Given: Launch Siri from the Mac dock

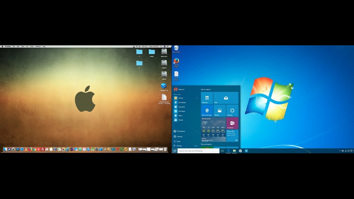Looking at the screenshot, I should (x=9, y=149).
